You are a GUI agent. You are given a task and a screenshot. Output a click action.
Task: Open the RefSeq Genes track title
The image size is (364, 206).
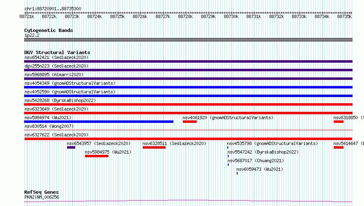point(42,192)
